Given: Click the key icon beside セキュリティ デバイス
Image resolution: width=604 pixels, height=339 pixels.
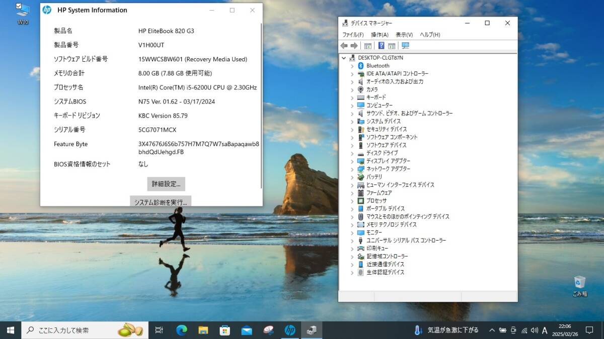Looking at the screenshot, I should [360, 129].
